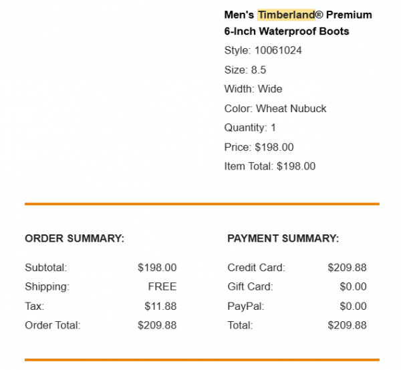This screenshot has width=401, height=370.
Task: Click the FREE shipping value
Action: pos(162,287)
